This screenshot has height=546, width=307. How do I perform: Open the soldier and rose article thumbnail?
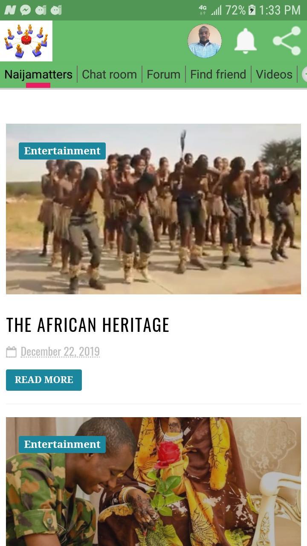click(153, 482)
